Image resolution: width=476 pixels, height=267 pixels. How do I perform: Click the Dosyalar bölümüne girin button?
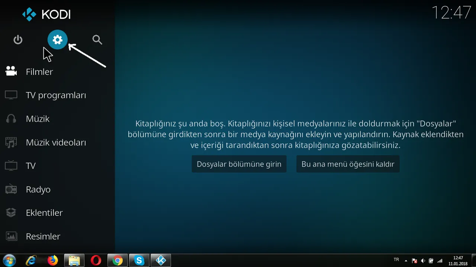pyautogui.click(x=239, y=164)
